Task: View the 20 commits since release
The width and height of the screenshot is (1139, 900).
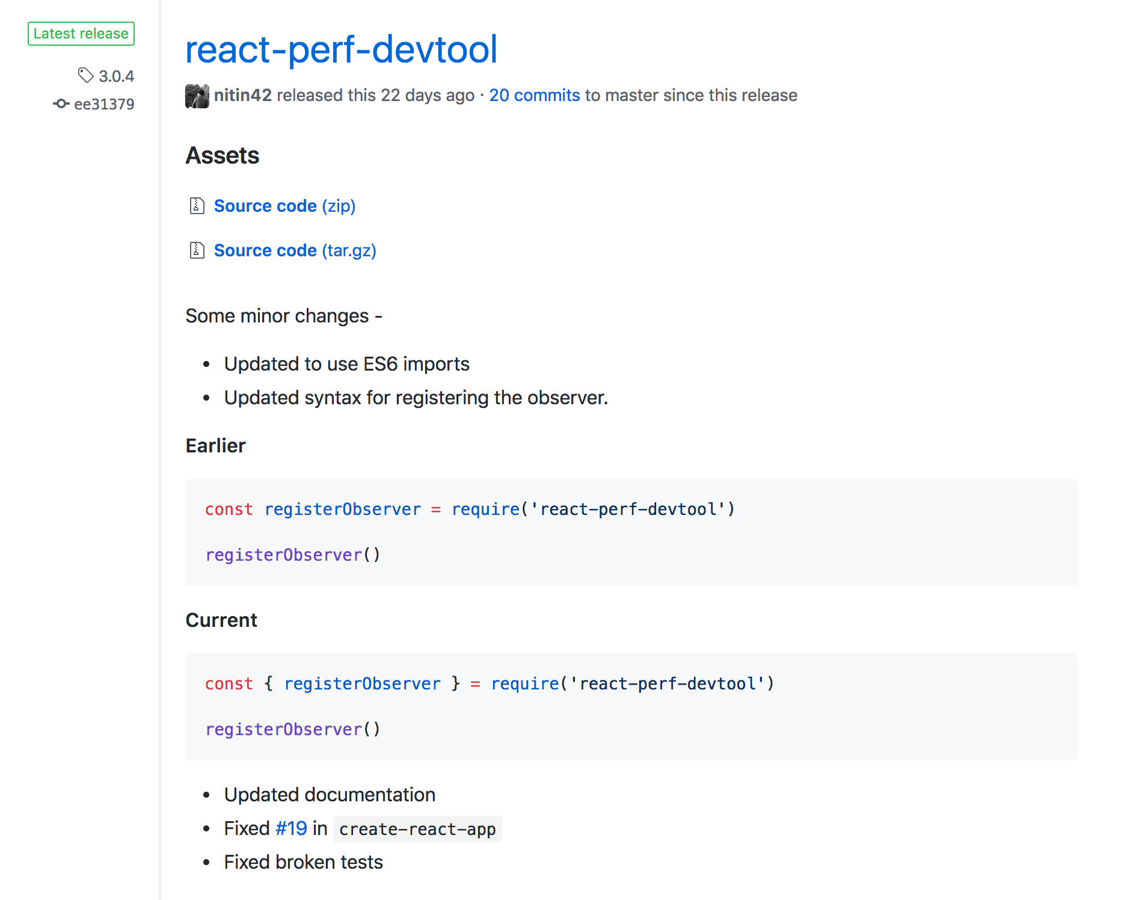Action: 534,95
